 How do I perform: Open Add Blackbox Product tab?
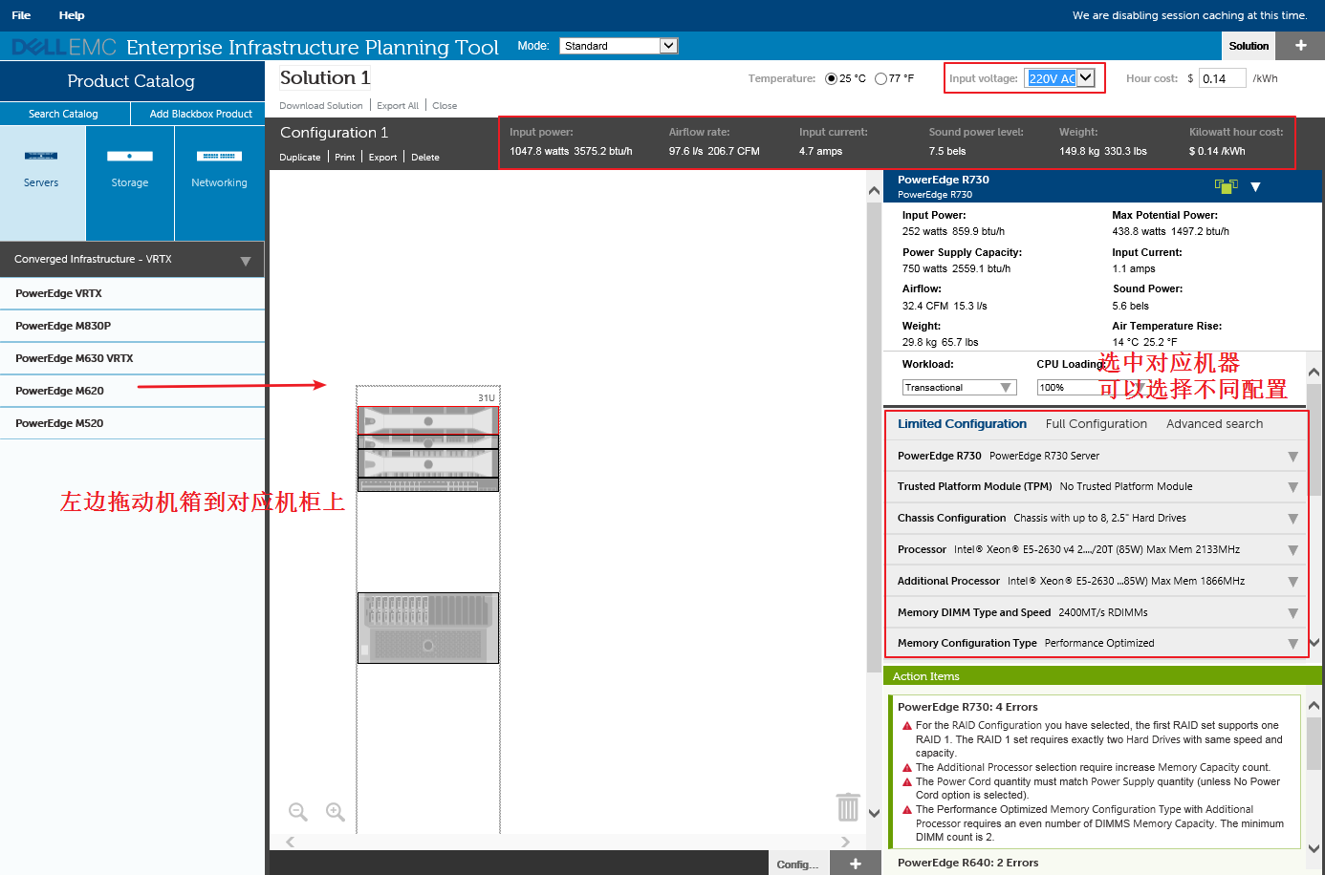(x=201, y=114)
